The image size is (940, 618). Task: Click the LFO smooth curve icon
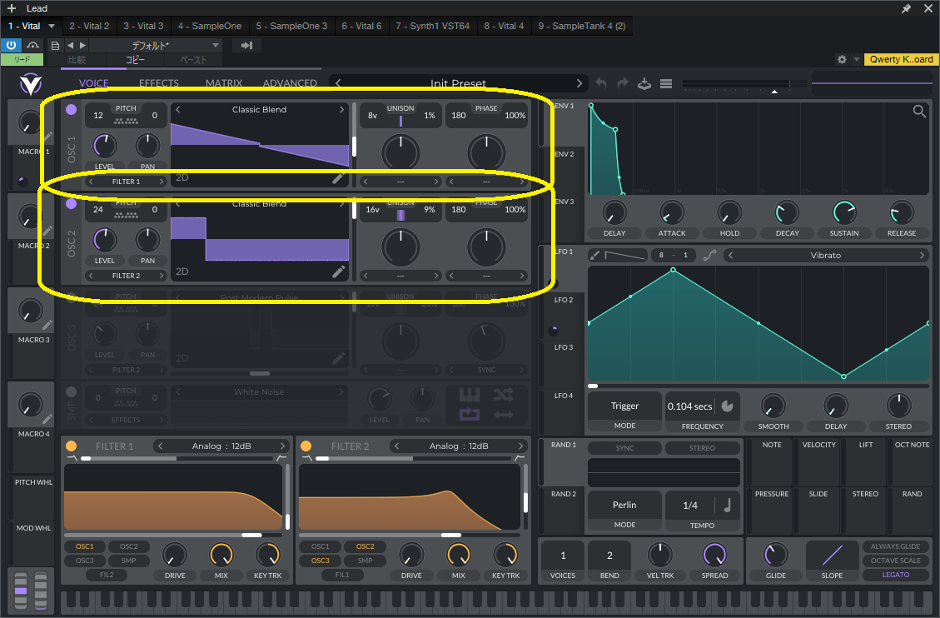click(x=709, y=255)
